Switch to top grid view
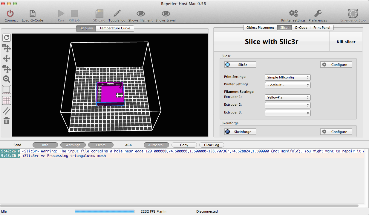Image resolution: width=369 pixels, height=215 pixels. pyautogui.click(x=7, y=100)
